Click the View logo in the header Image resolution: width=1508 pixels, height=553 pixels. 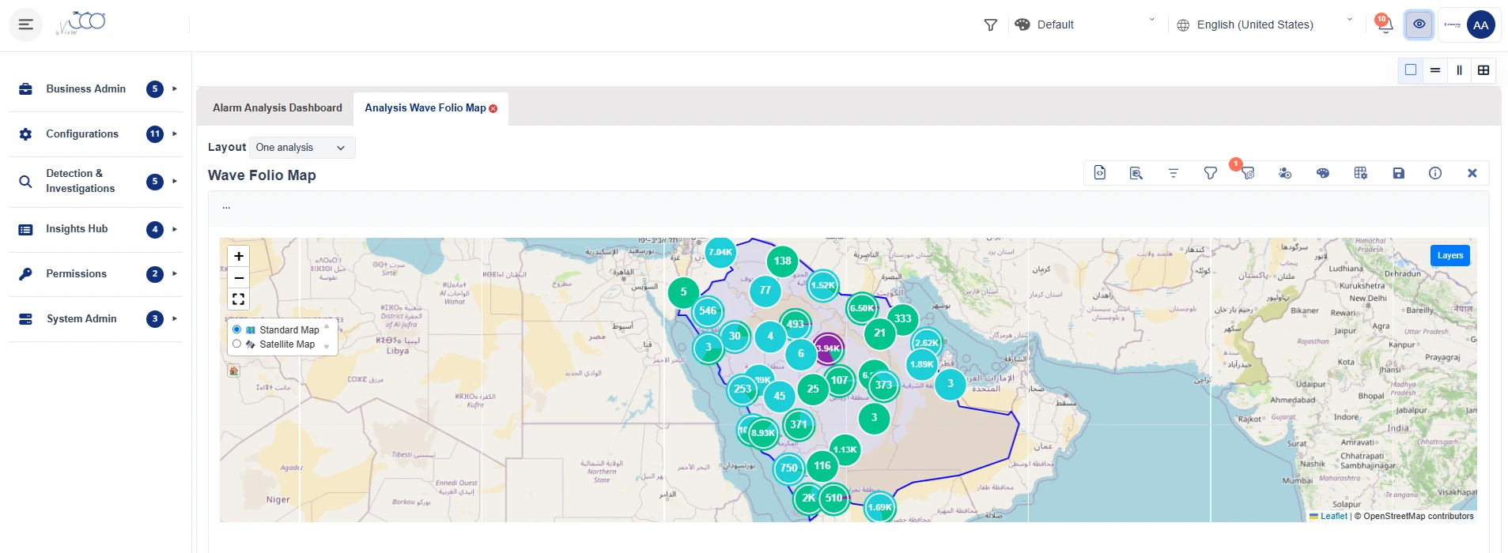(x=81, y=23)
